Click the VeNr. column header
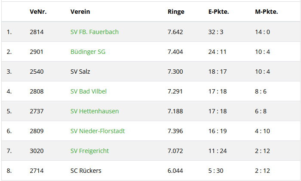The image size is (301, 181). 38,12
